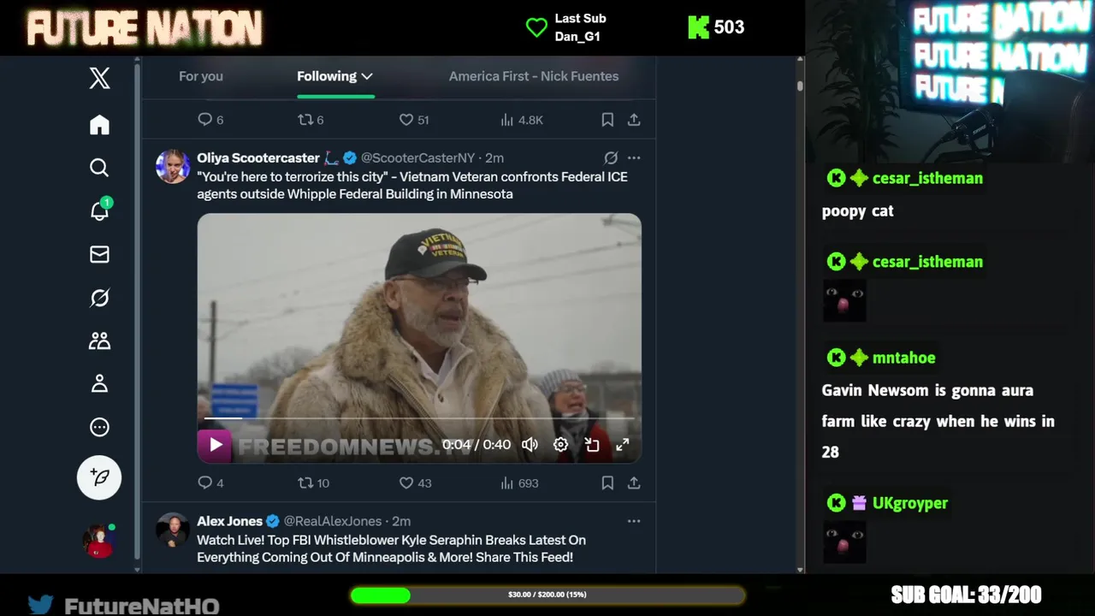Like Scootercaster post with 43 likes
The width and height of the screenshot is (1095, 616).
pos(415,483)
